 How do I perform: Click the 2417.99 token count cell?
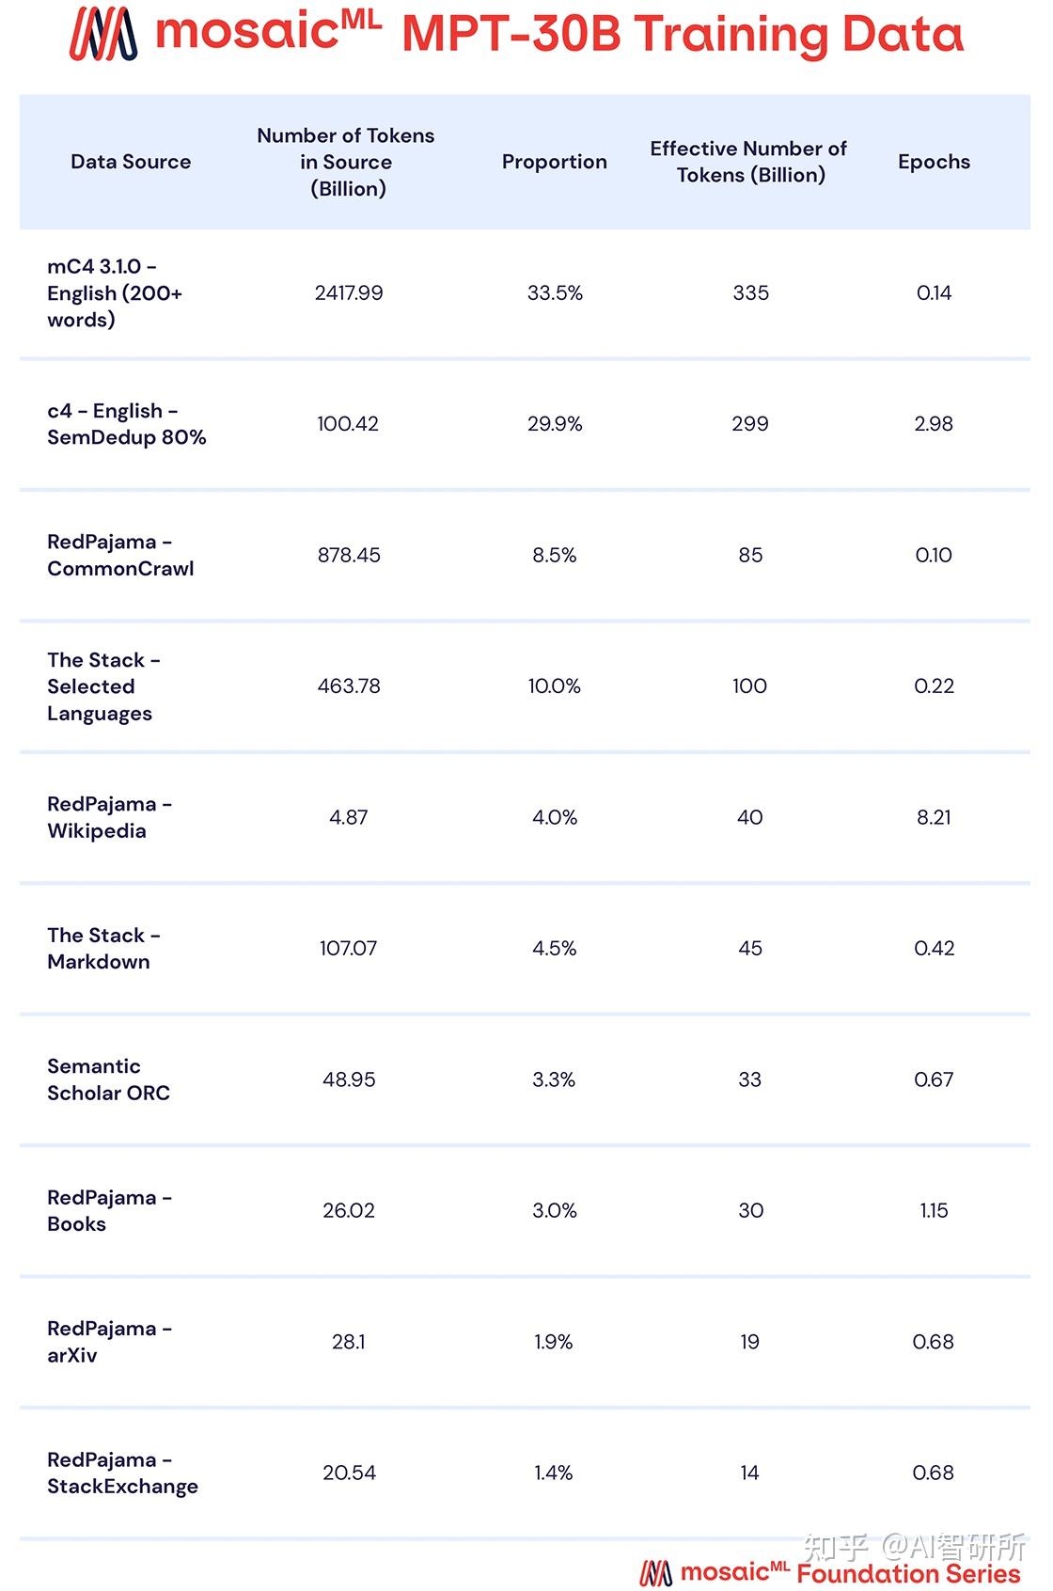pyautogui.click(x=349, y=293)
